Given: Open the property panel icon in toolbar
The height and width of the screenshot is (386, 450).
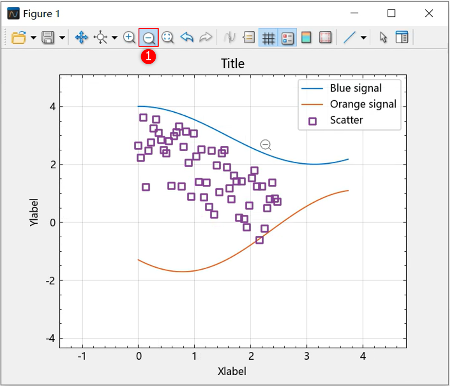Looking at the screenshot, I should pyautogui.click(x=402, y=37).
